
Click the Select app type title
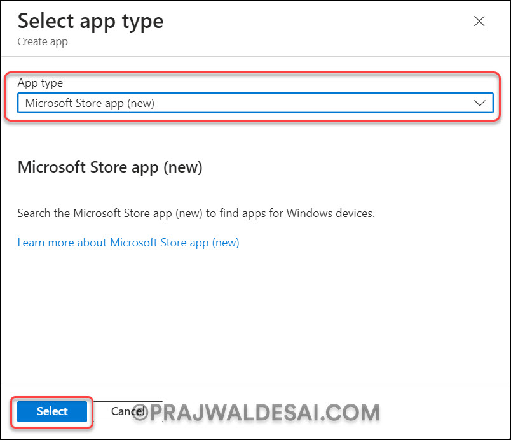(x=91, y=22)
